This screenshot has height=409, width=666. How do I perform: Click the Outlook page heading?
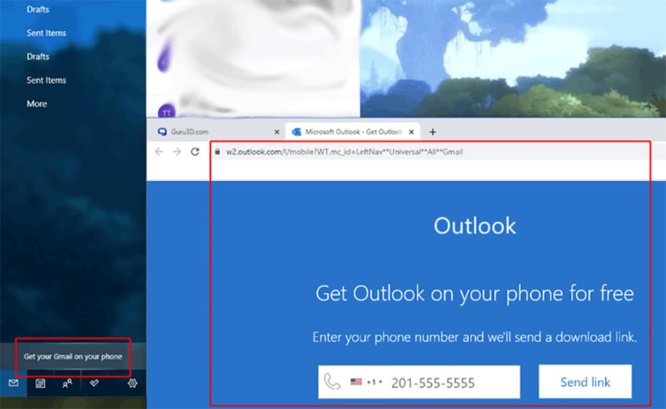[x=474, y=226]
